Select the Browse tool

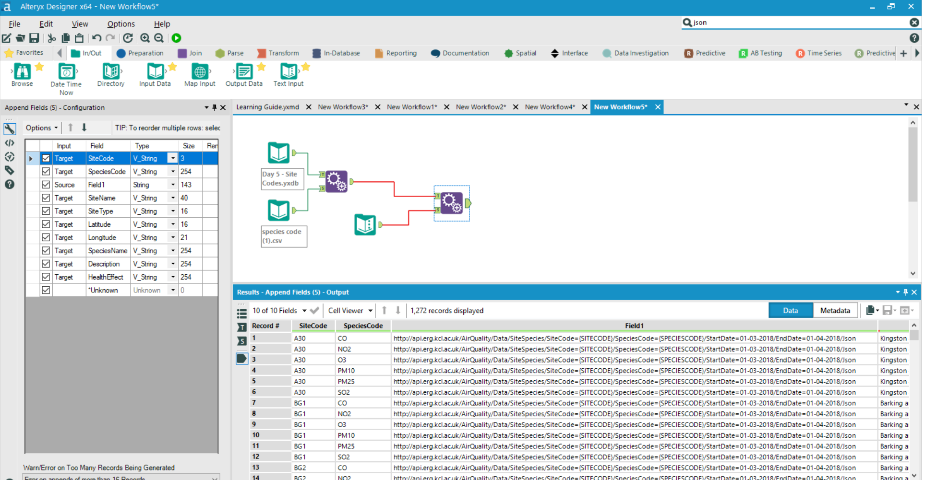click(22, 73)
